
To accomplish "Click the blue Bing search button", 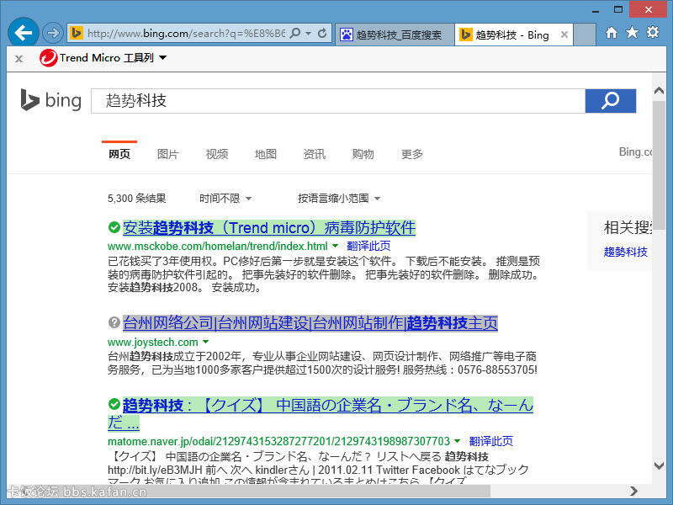I will pyautogui.click(x=611, y=101).
